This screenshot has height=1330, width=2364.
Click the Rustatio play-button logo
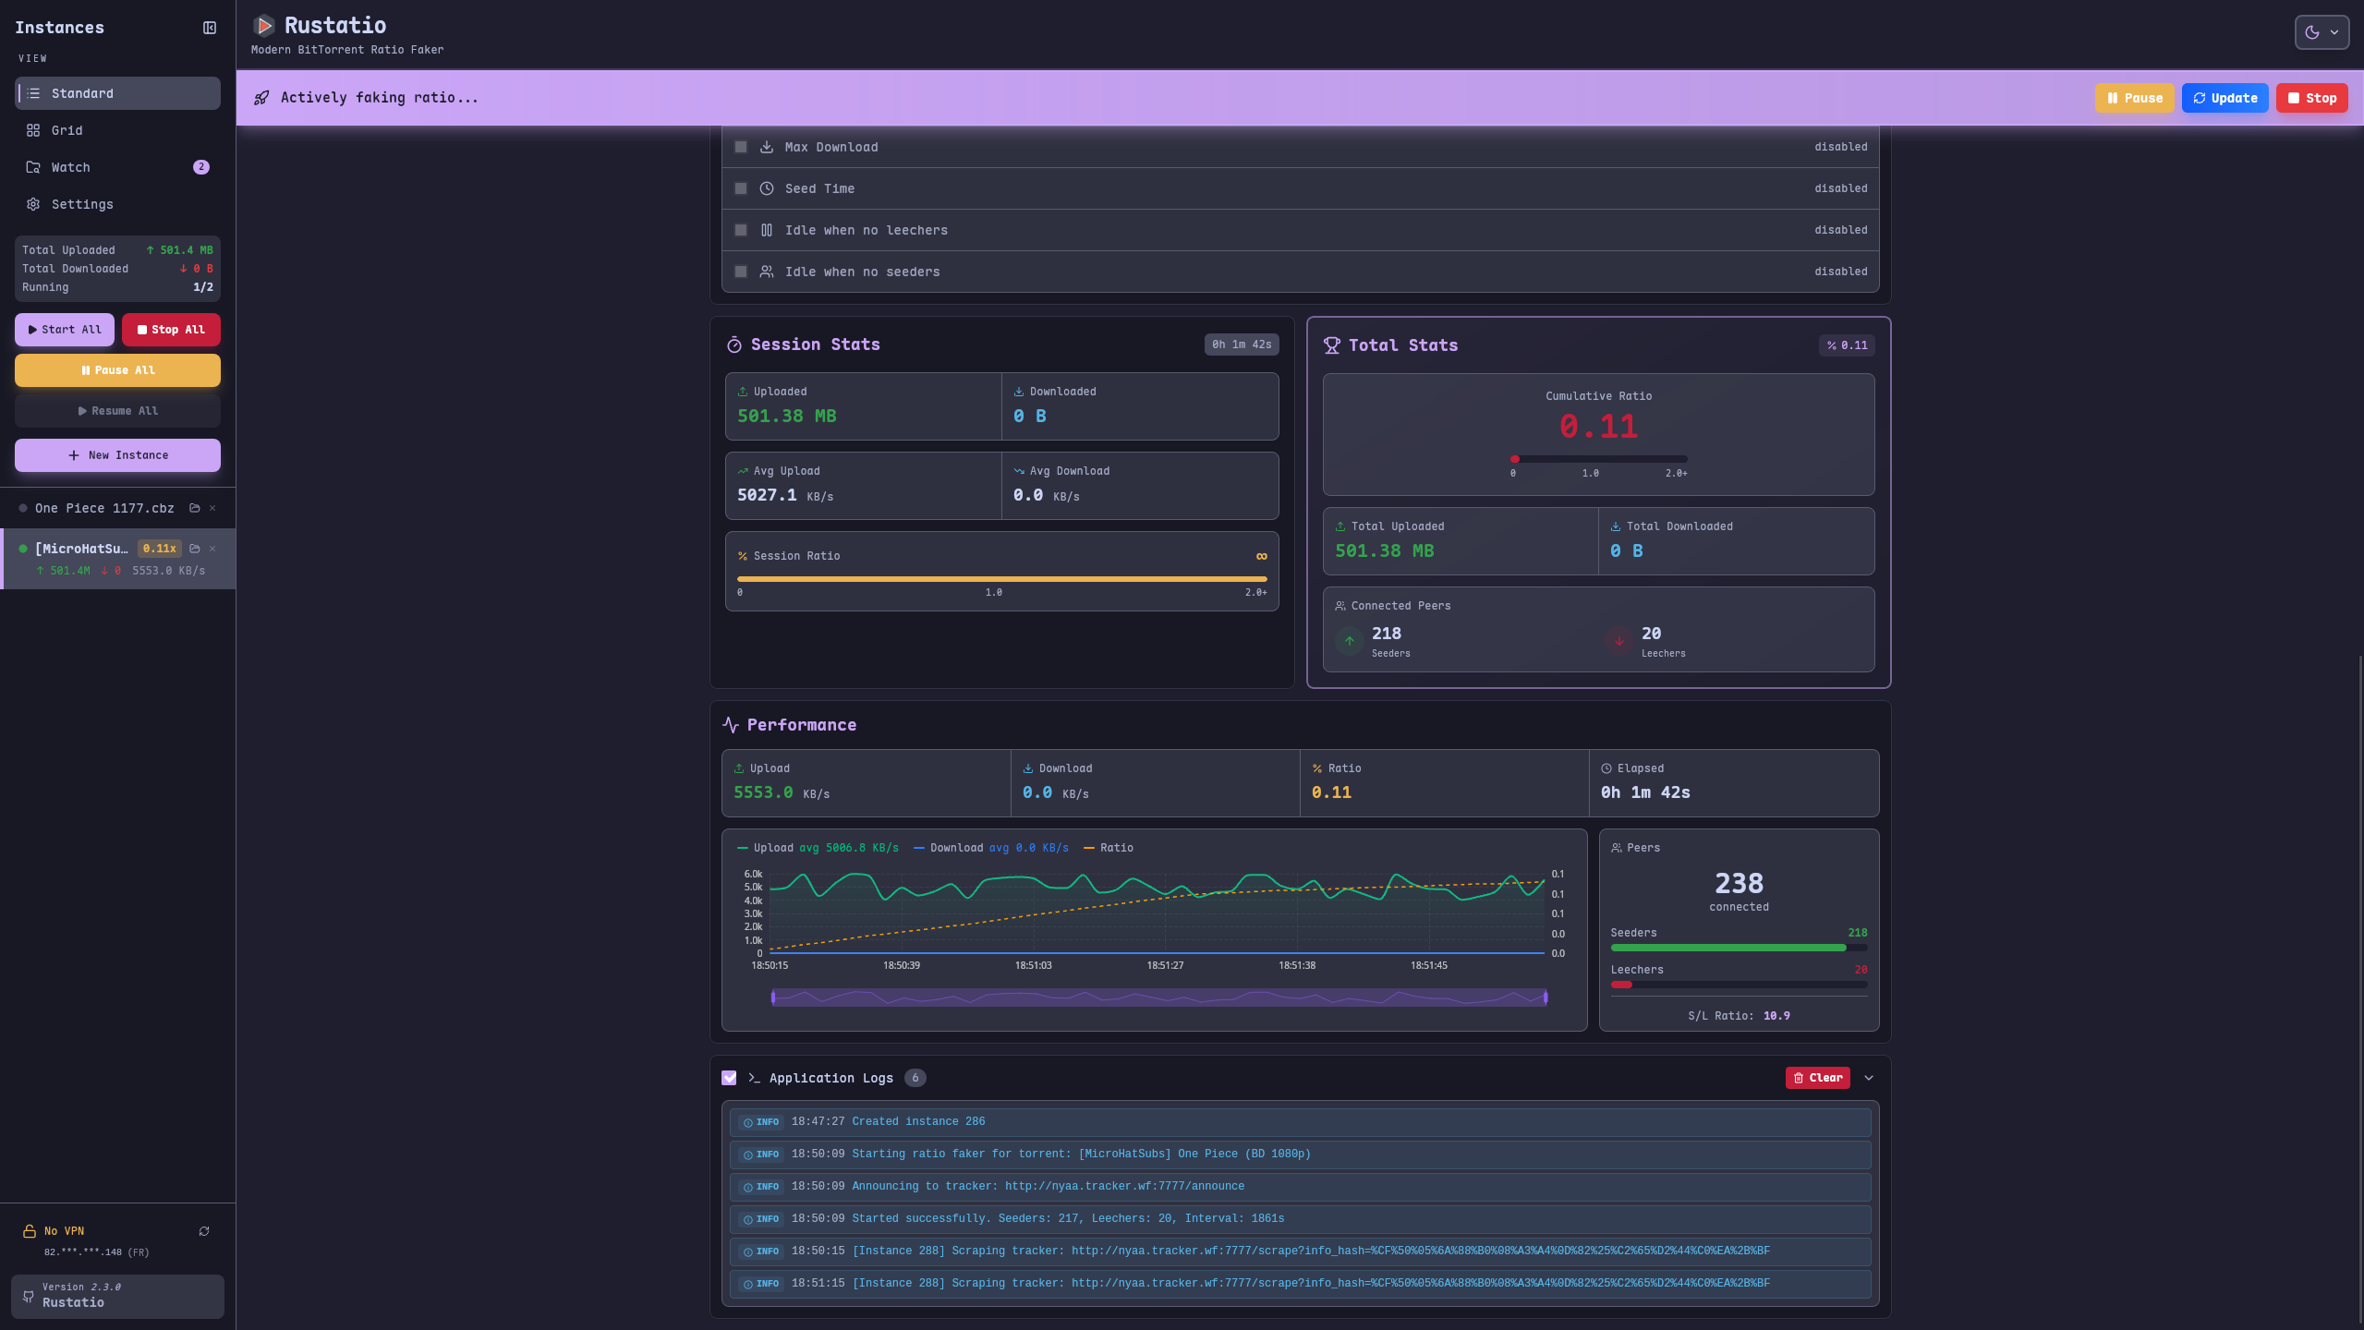tap(263, 25)
